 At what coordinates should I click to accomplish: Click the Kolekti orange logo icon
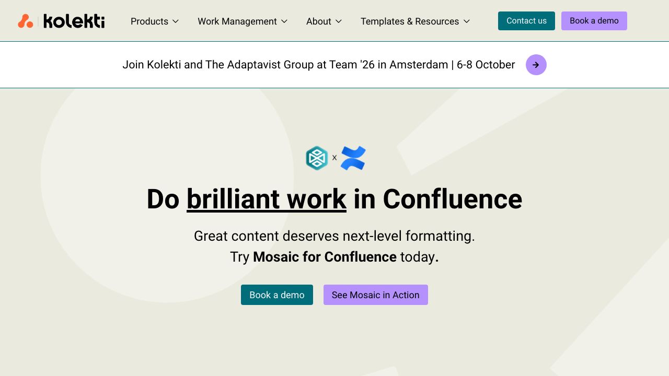tap(26, 21)
